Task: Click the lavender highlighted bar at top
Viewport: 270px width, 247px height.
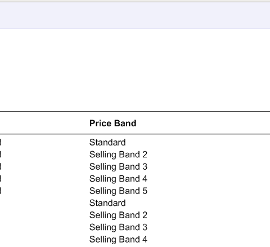Action: pyautogui.click(x=135, y=16)
